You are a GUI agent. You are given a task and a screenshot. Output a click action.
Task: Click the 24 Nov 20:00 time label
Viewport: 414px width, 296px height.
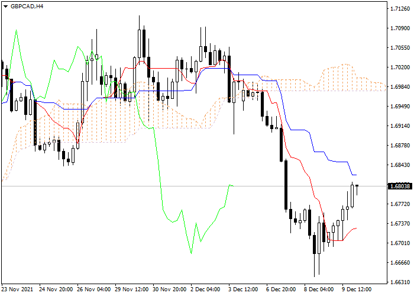(56, 289)
